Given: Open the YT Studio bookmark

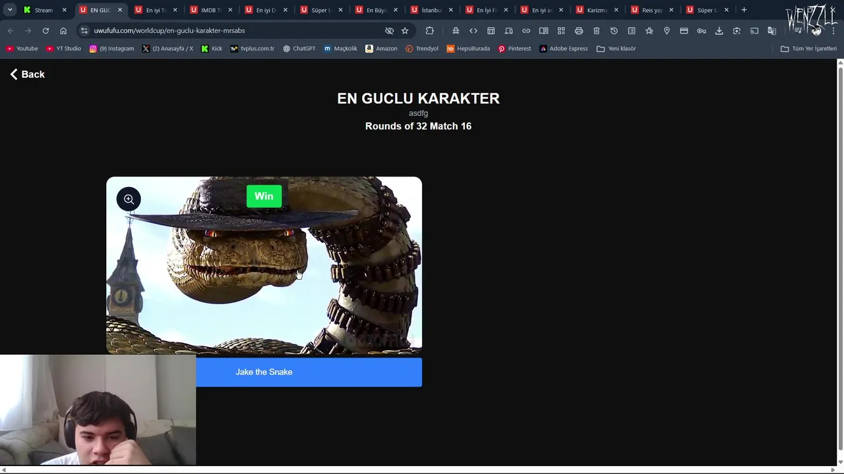Looking at the screenshot, I should (63, 48).
